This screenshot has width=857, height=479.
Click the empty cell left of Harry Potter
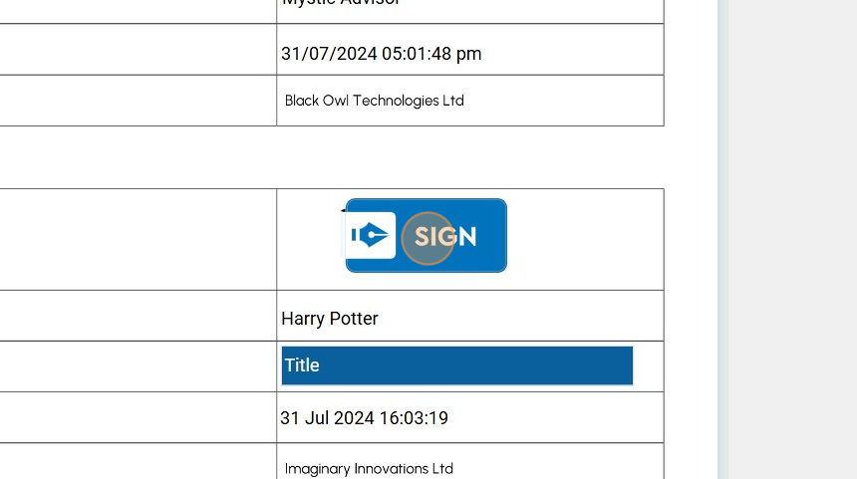click(138, 316)
